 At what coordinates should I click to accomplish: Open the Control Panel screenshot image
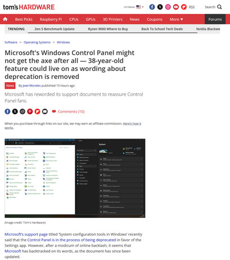click(x=75, y=178)
